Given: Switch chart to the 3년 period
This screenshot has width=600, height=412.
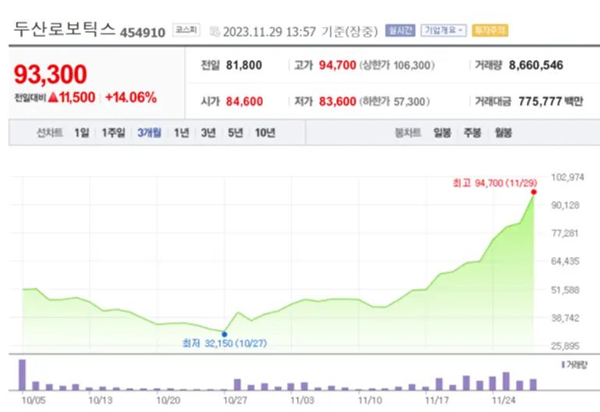Looking at the screenshot, I should point(208,133).
